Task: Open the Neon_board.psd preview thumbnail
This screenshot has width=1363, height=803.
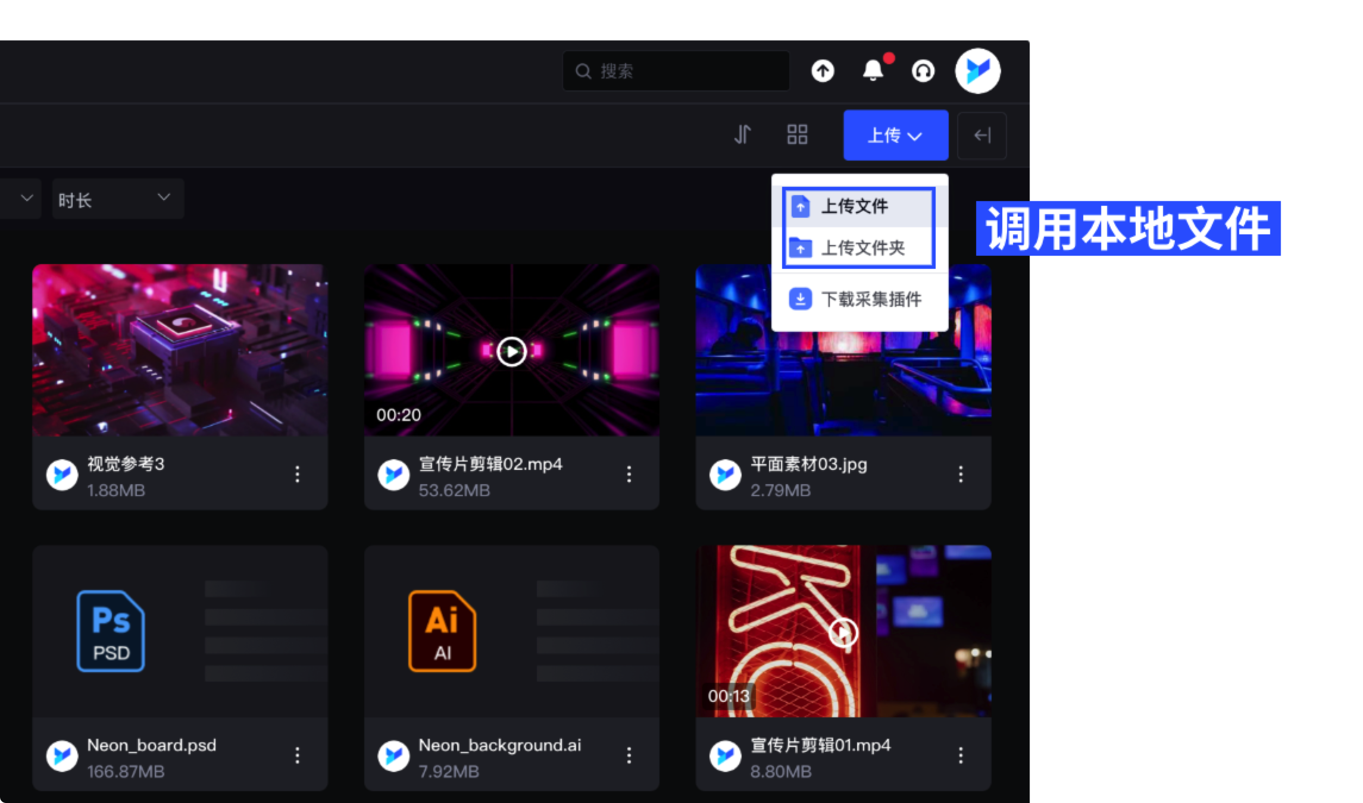Action: pyautogui.click(x=180, y=631)
